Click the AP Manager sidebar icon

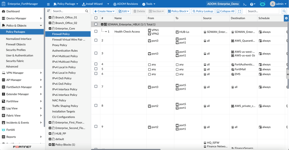[x=4, y=80]
